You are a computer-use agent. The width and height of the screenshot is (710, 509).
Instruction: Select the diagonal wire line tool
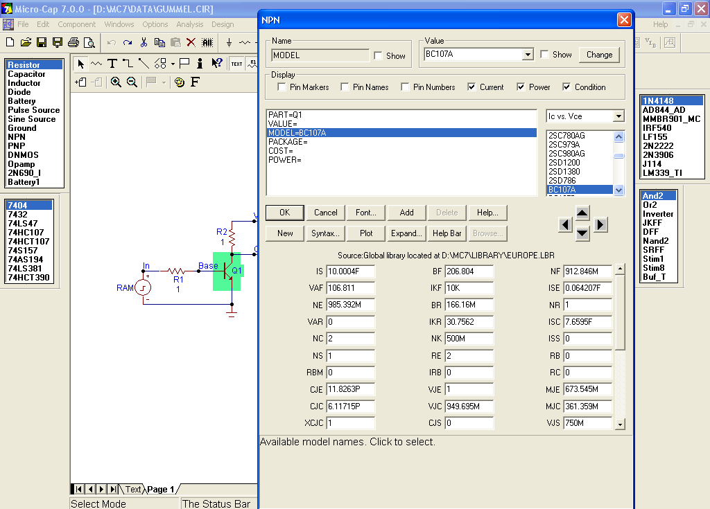[x=144, y=63]
